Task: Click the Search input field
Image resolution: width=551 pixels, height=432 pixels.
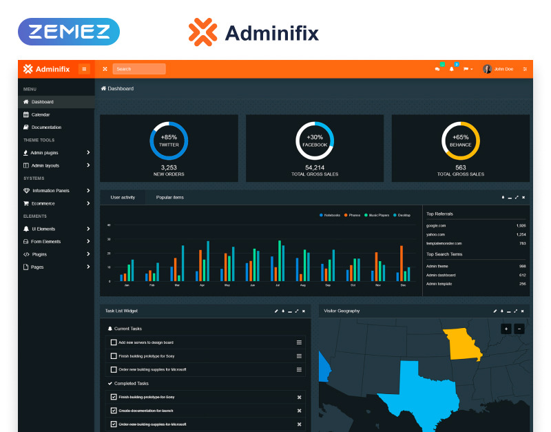Action: pos(139,69)
